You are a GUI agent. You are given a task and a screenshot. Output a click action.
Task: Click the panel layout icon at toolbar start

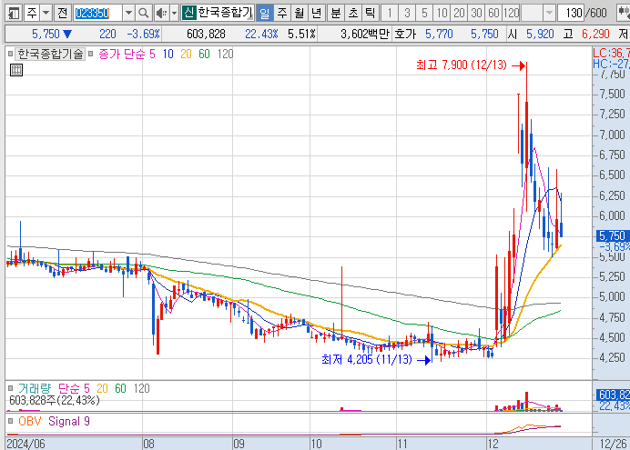point(14,14)
